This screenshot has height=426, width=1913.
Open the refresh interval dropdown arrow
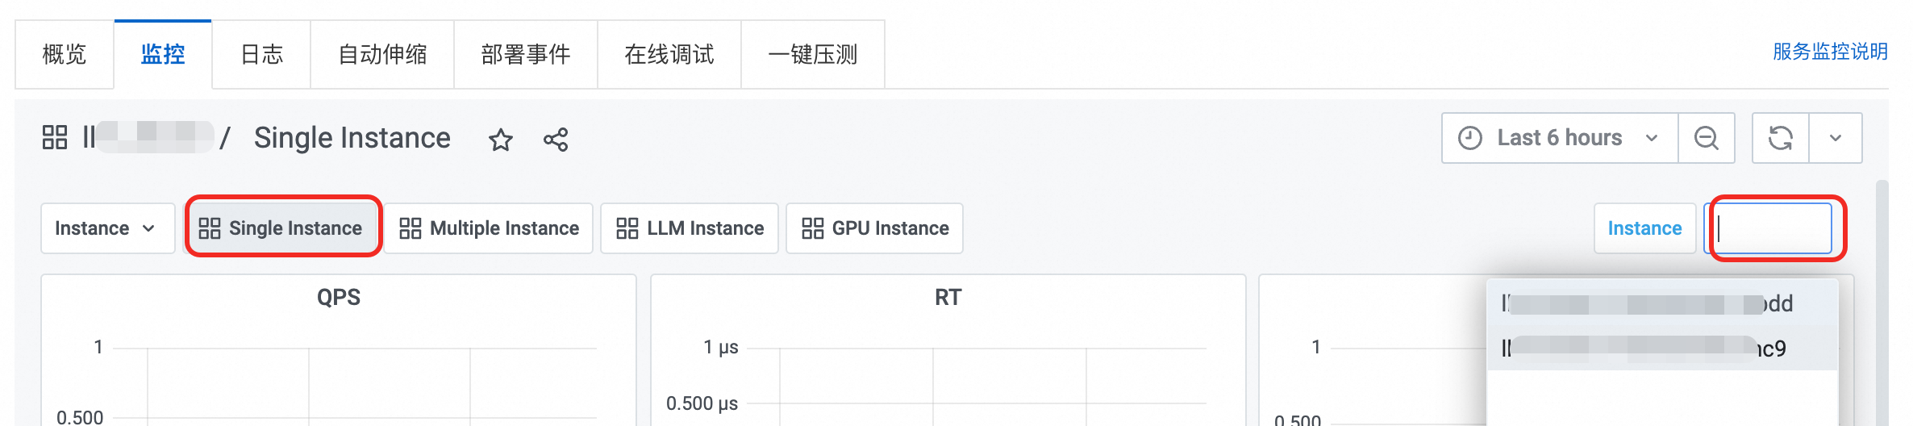[x=1836, y=138]
